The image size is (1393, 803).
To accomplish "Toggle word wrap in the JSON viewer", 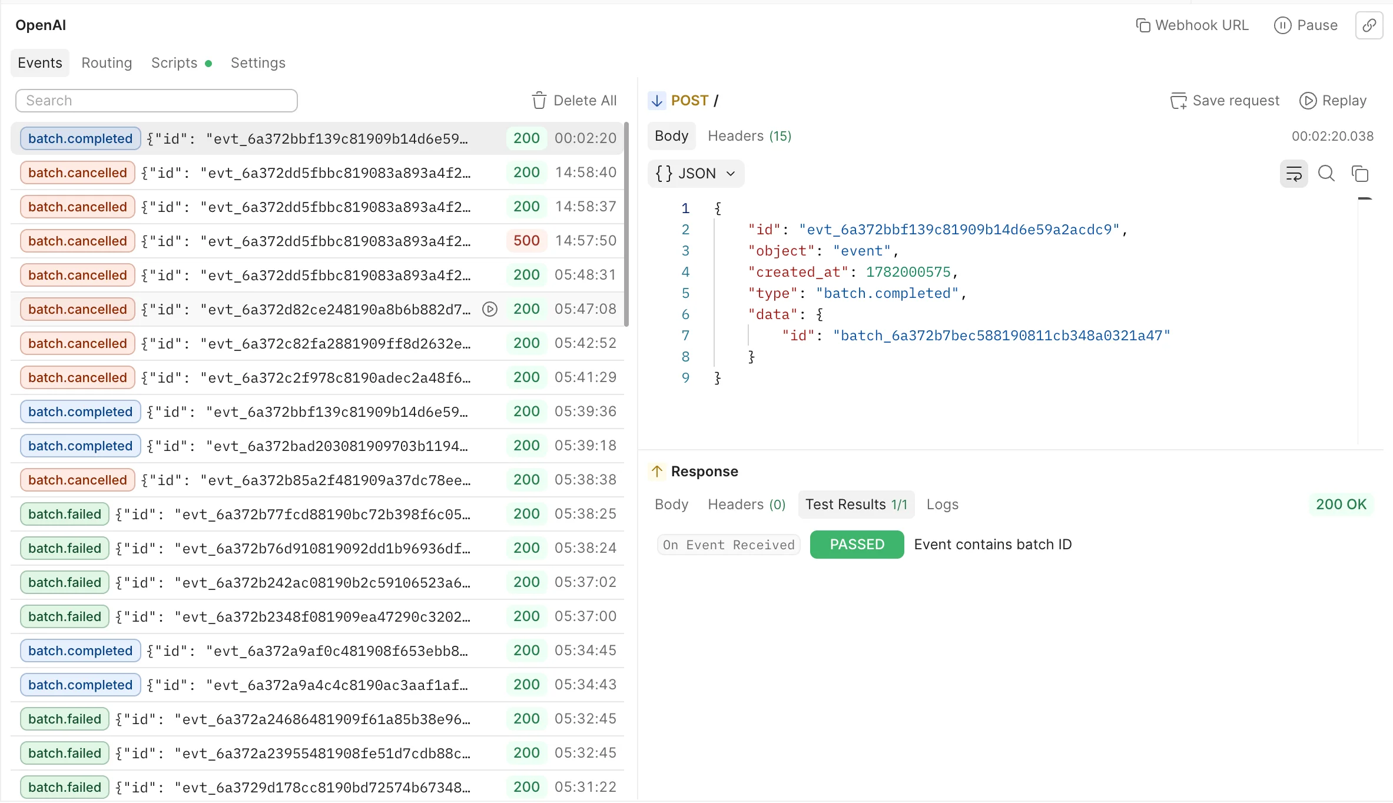I will coord(1293,174).
